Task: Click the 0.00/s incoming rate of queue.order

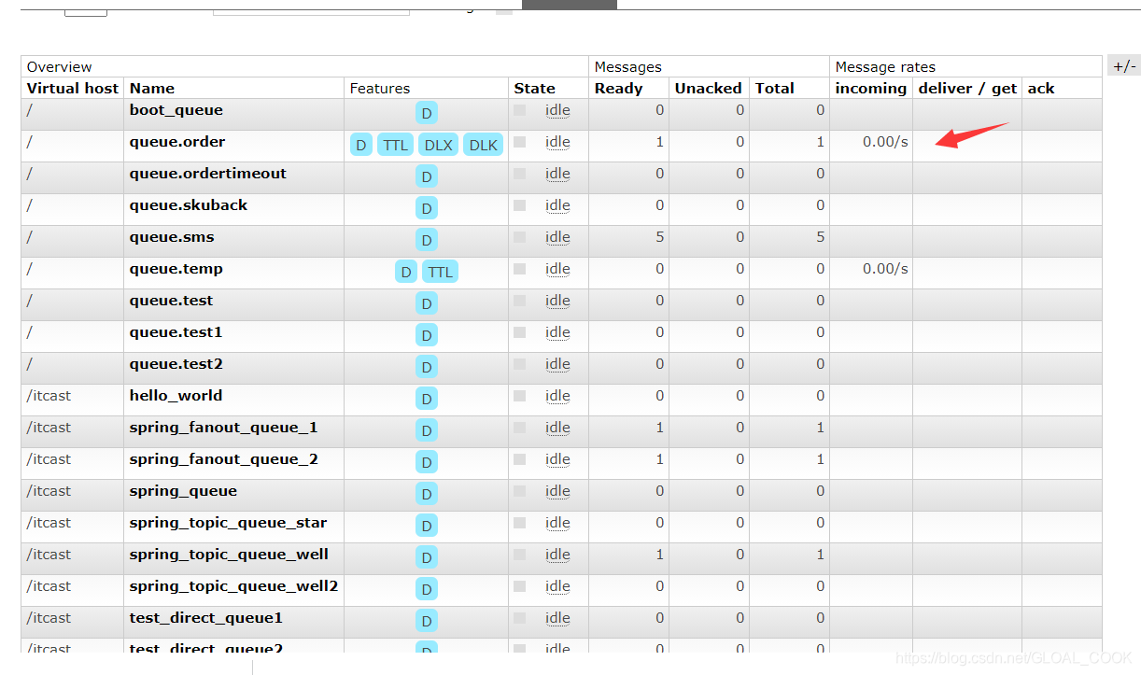Action: [885, 142]
